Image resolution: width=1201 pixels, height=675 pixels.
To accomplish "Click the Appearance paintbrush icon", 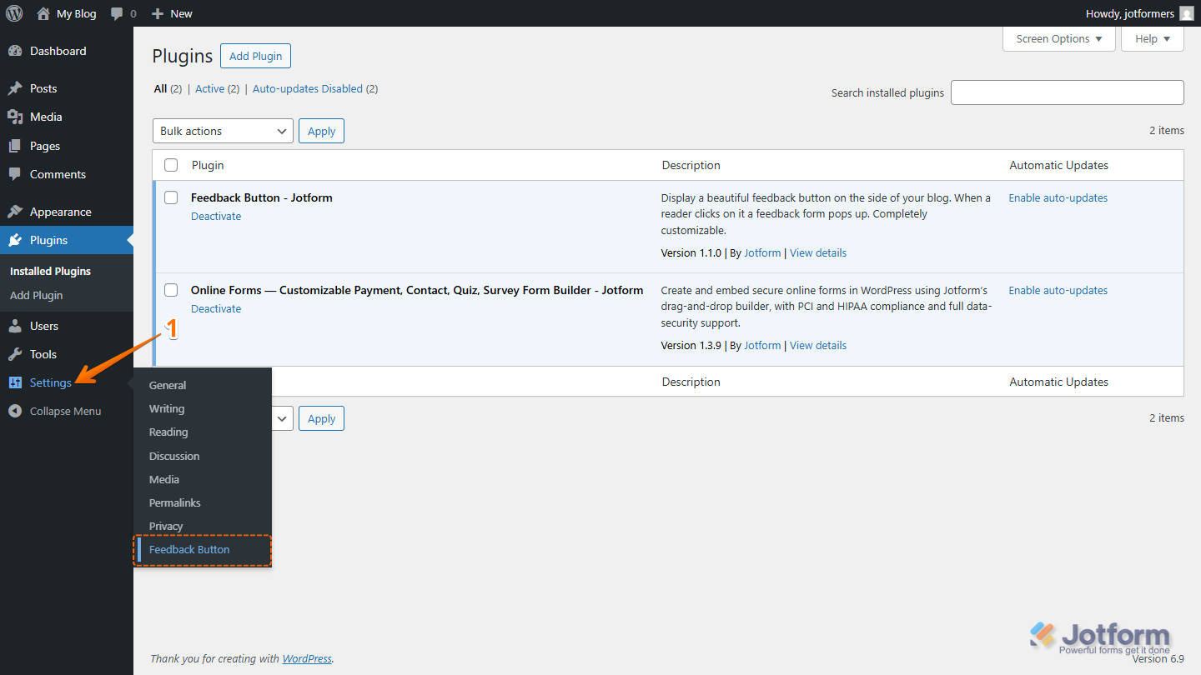I will pyautogui.click(x=18, y=211).
